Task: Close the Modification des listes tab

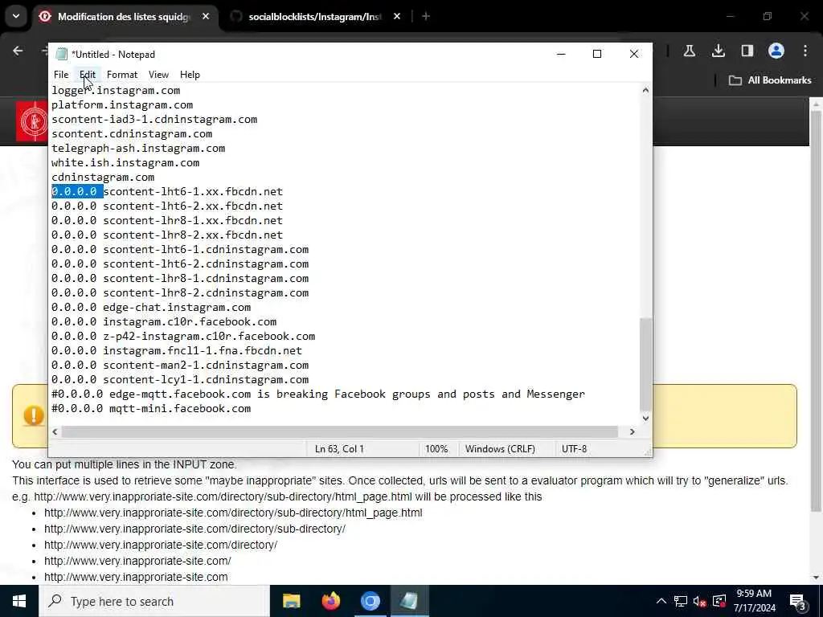Action: (x=206, y=17)
